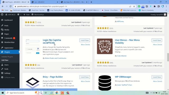
Task: Open Chrome three-dot menu
Action: click(166, 6)
